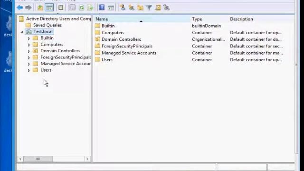The width and height of the screenshot is (304, 171).
Task: Export the list using the Export List icon
Action: click(x=90, y=8)
